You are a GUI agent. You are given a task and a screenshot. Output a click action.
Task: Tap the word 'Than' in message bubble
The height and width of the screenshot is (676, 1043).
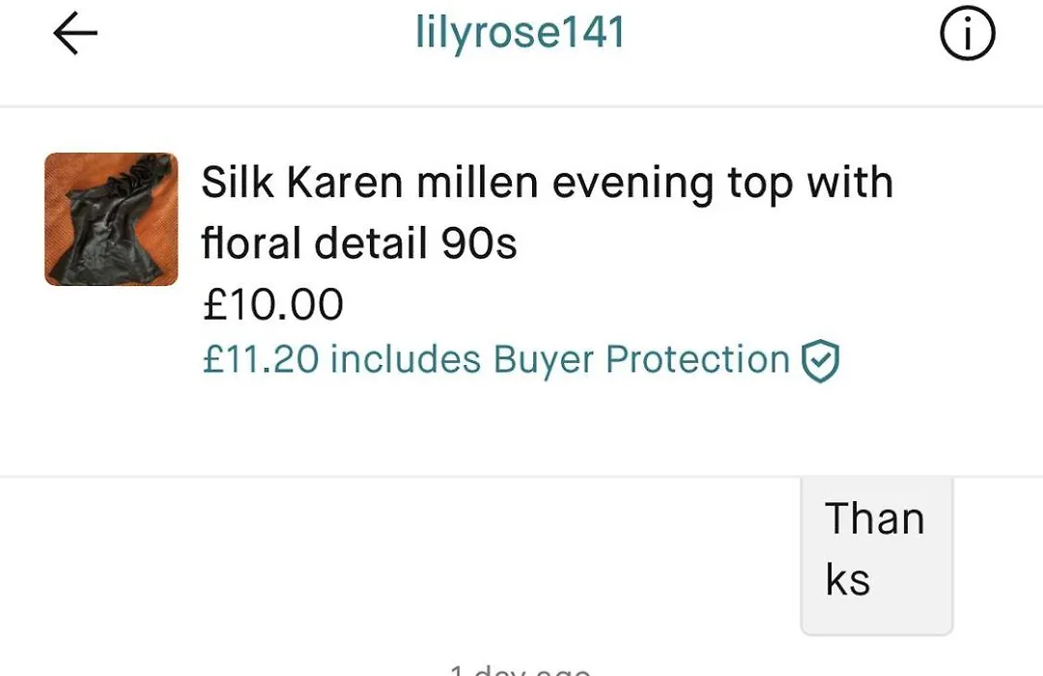875,519
